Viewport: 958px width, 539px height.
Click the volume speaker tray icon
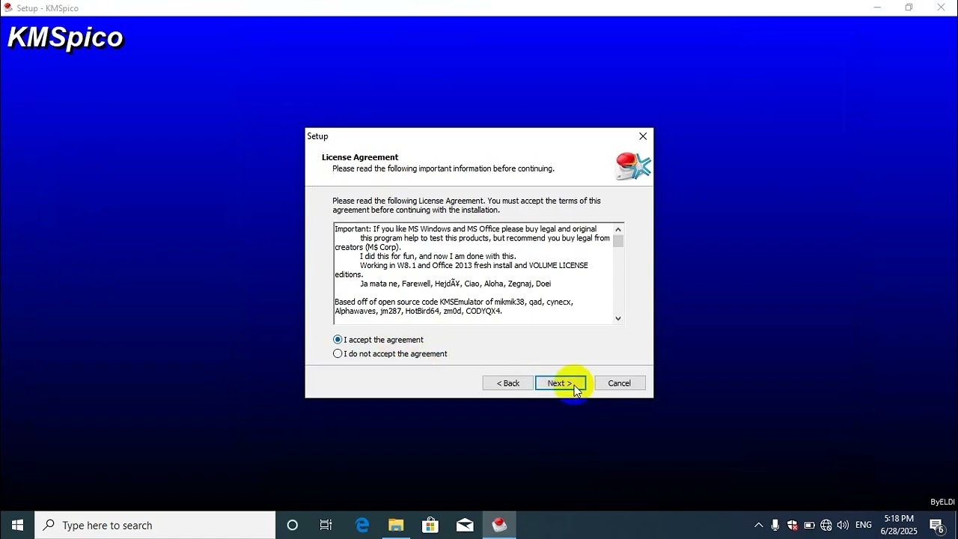[x=843, y=526]
